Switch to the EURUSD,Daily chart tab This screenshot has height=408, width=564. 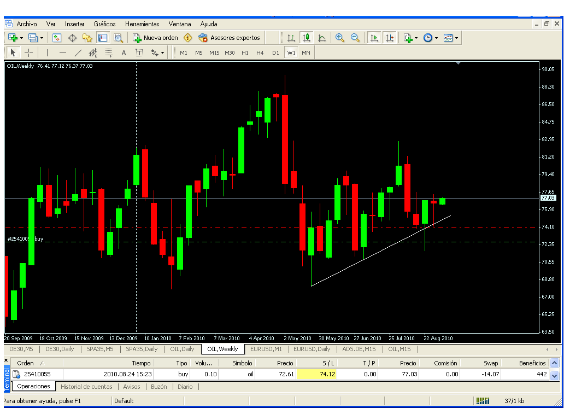[312, 349]
